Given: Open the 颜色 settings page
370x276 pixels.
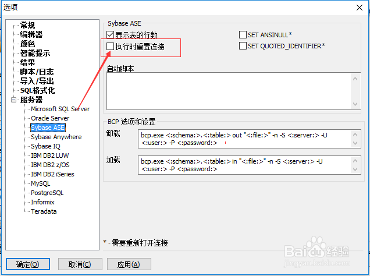Looking at the screenshot, I should 27,44.
